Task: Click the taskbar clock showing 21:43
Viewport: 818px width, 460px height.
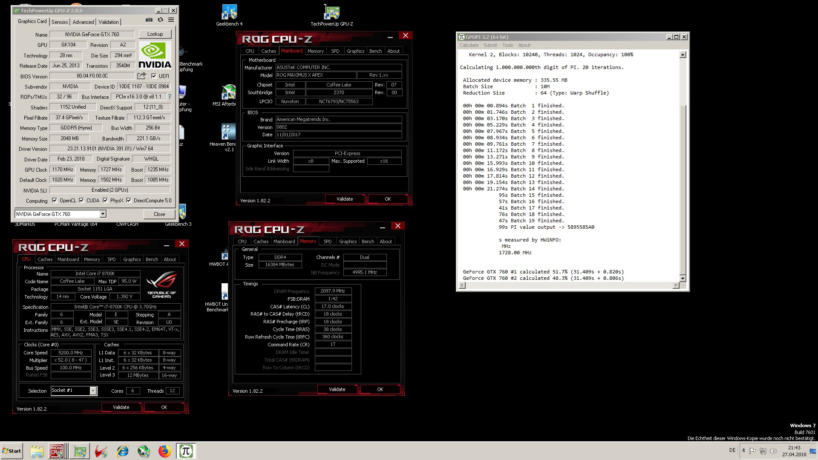Action: (x=794, y=451)
